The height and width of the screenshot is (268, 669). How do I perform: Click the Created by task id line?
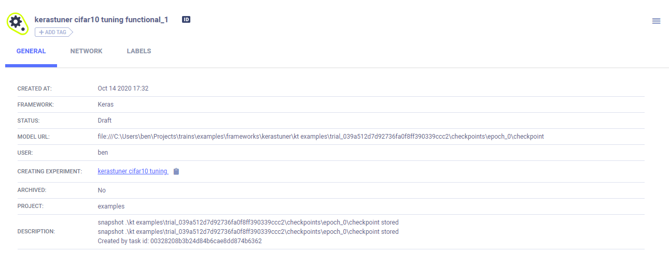point(179,241)
